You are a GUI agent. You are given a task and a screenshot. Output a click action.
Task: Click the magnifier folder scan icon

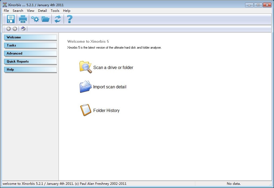click(85, 67)
